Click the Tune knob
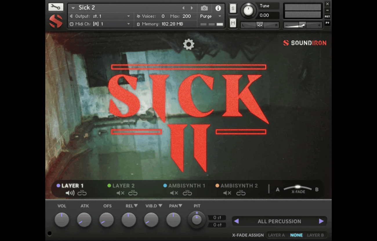The height and width of the screenshot is (241, 377). [x=248, y=10]
